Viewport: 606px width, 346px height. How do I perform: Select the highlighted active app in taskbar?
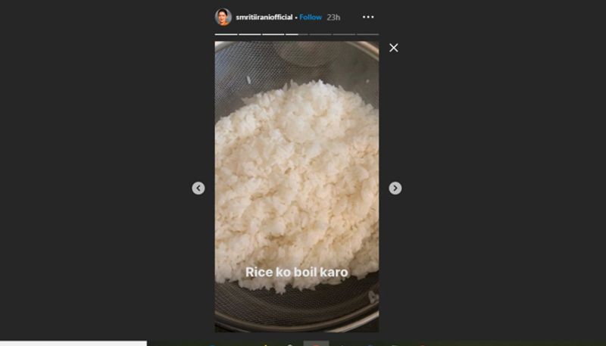[316, 343]
